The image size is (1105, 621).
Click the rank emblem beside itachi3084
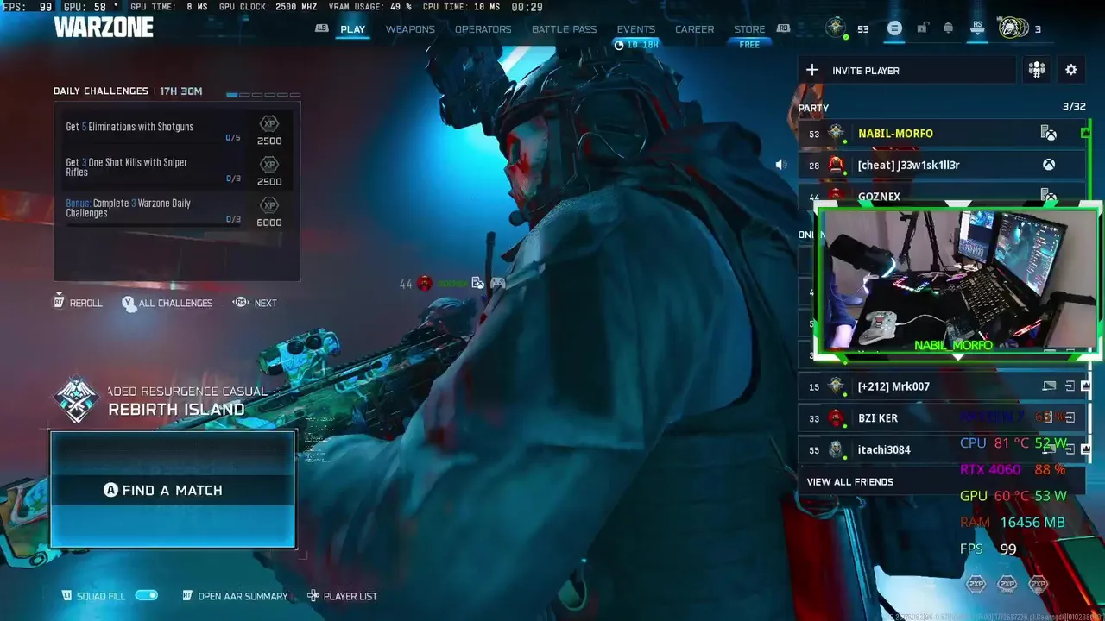tap(836, 449)
